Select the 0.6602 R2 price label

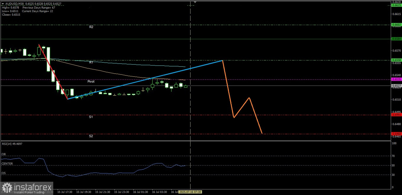396,25
